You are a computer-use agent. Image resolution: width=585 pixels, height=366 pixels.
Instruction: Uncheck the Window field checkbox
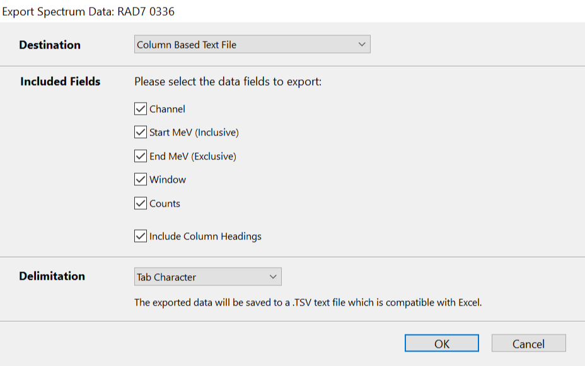[x=141, y=180]
